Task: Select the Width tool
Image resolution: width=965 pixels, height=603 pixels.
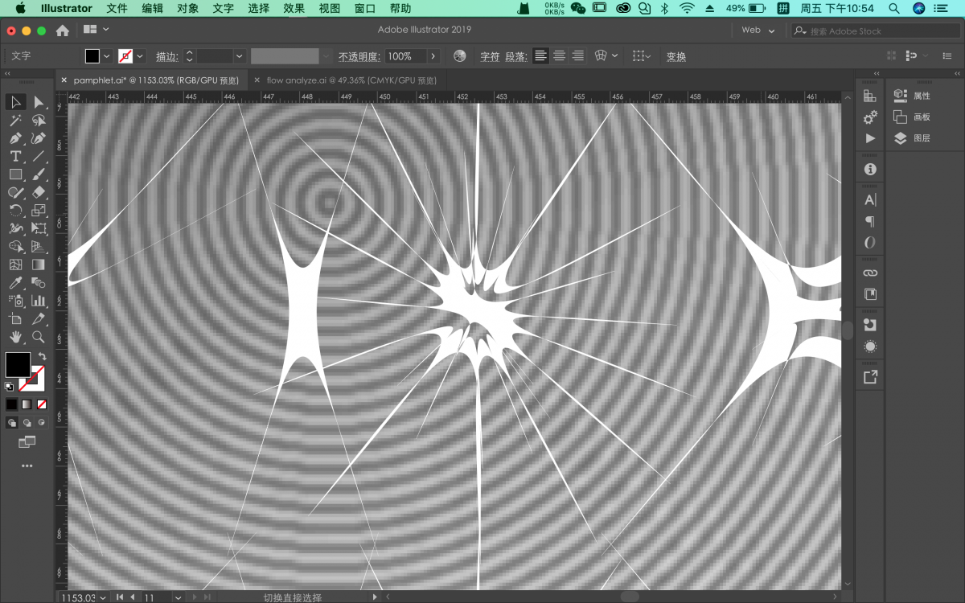Action: click(15, 228)
